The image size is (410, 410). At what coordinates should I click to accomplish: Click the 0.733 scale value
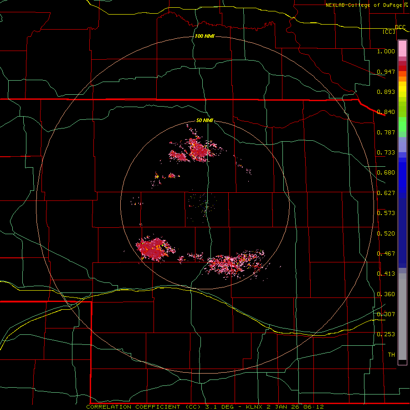point(386,153)
